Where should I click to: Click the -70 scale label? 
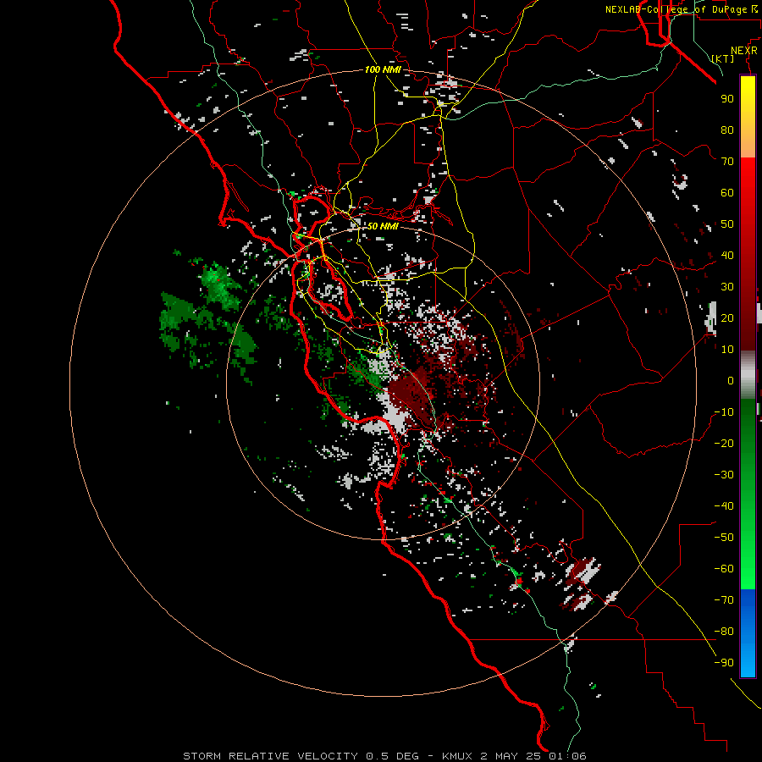tap(724, 600)
